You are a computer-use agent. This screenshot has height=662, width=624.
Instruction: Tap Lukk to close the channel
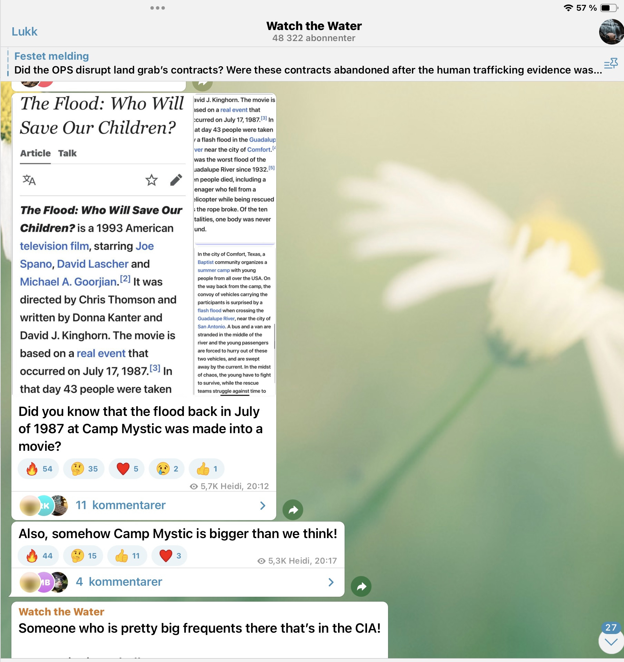[24, 32]
